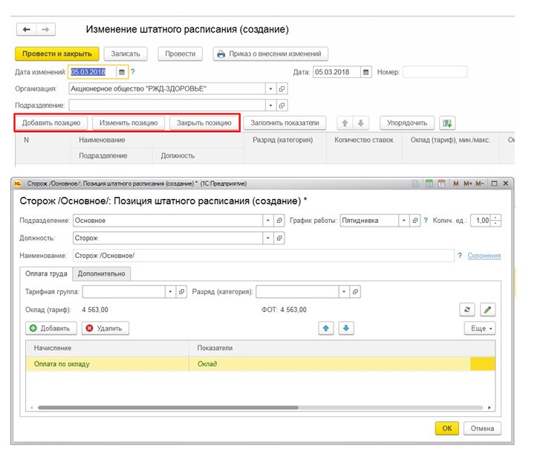Open the Должность dropdown list
The height and width of the screenshot is (451, 549).
pos(267,238)
